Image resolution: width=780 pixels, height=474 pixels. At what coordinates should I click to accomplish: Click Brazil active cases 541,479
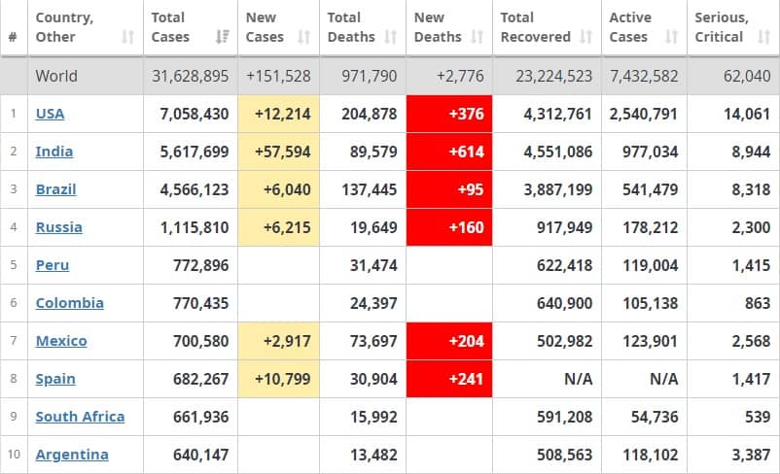[651, 189]
